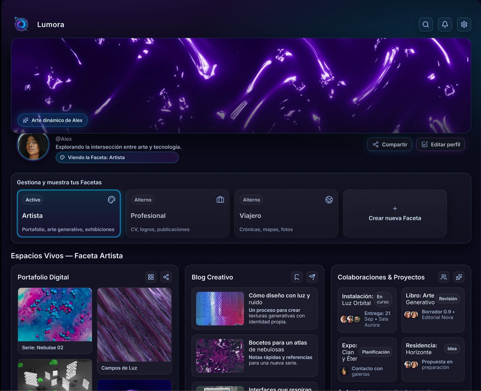Click the purple banner artwork
Image resolution: width=481 pixels, height=391 pixels.
241,85
